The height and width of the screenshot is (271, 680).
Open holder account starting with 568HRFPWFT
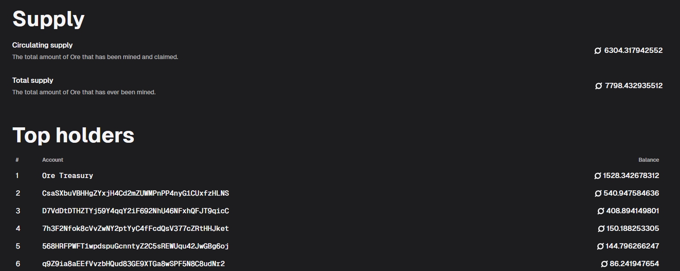135,246
